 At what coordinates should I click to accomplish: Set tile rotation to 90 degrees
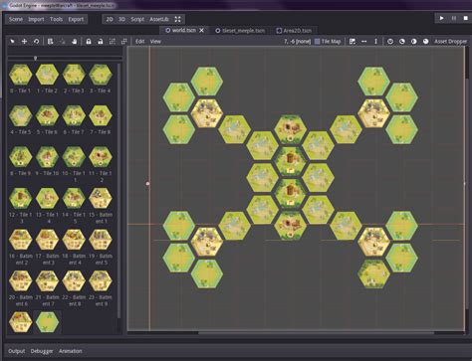click(x=402, y=42)
